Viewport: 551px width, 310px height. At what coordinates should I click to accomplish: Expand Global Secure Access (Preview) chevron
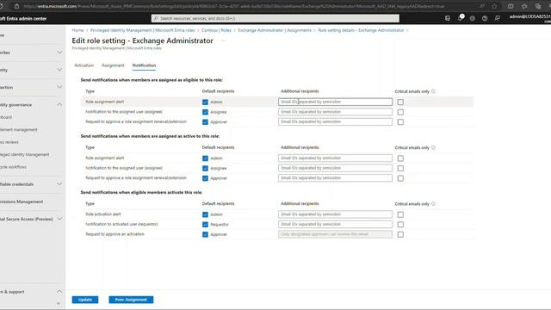click(59, 219)
